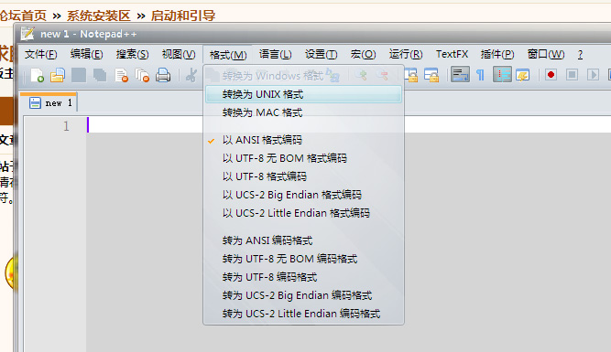This screenshot has height=352, width=611.
Task: Open the 语言(L) menu
Action: click(x=275, y=55)
